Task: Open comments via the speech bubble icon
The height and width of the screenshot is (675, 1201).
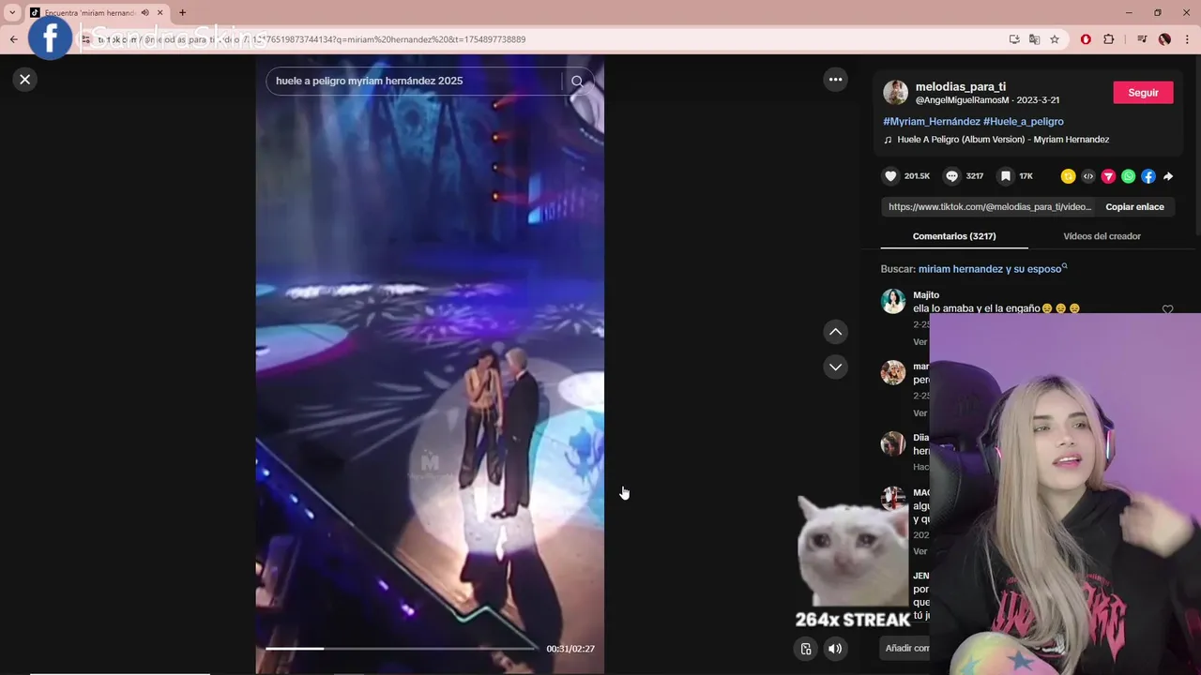Action: click(951, 176)
